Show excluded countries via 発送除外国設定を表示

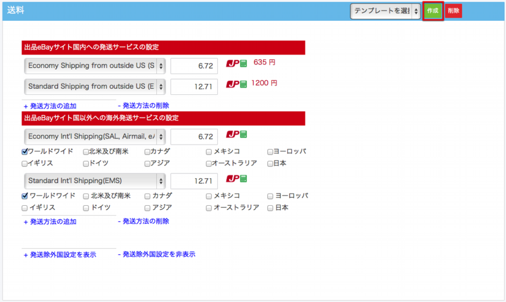point(59,254)
